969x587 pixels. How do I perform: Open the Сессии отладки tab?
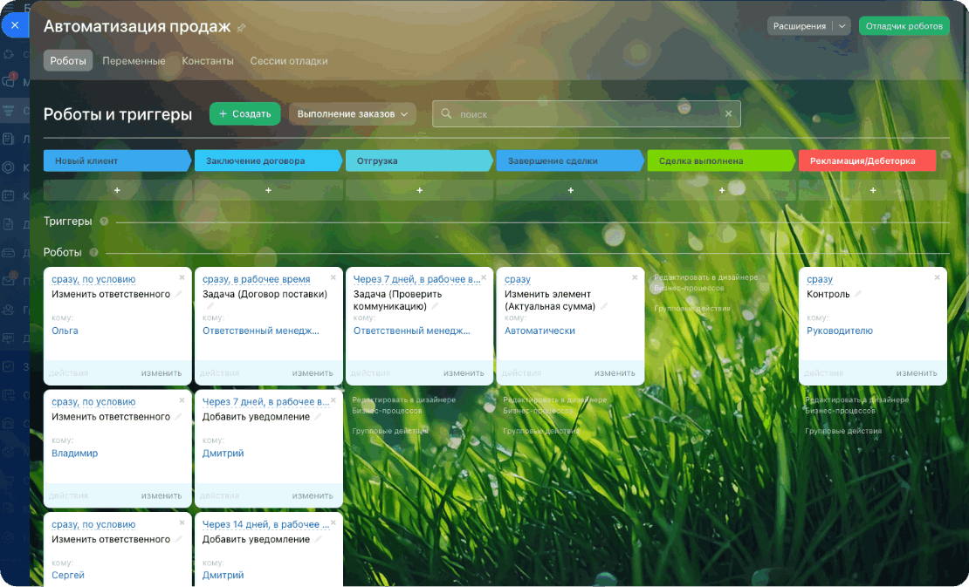(x=289, y=61)
